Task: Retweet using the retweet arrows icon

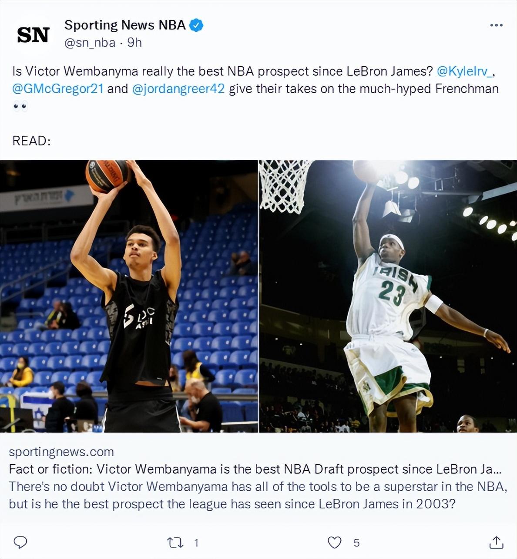Action: 175,542
